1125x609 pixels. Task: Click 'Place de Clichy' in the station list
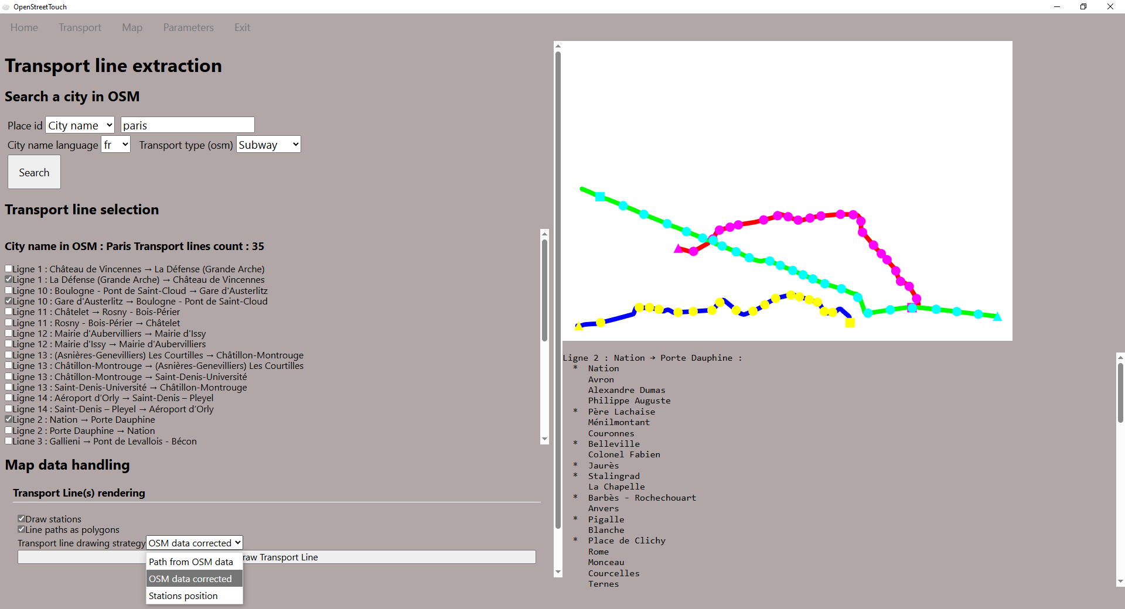627,540
